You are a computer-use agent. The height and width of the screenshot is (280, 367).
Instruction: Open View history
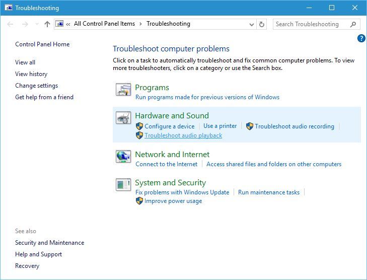point(31,74)
